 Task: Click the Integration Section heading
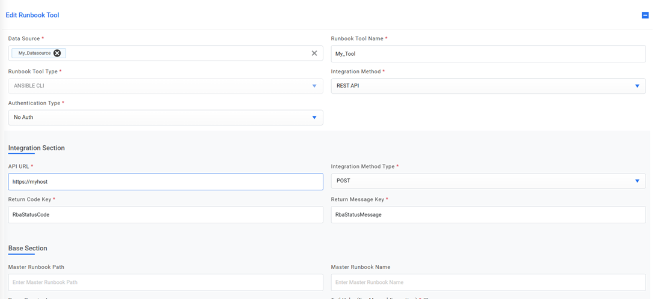37,148
